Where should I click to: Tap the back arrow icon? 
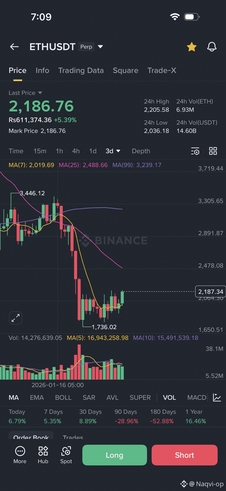pos(14,47)
